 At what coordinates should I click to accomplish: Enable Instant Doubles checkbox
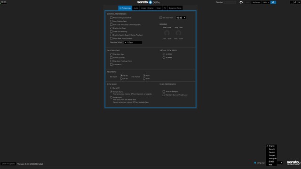(x=111, y=58)
